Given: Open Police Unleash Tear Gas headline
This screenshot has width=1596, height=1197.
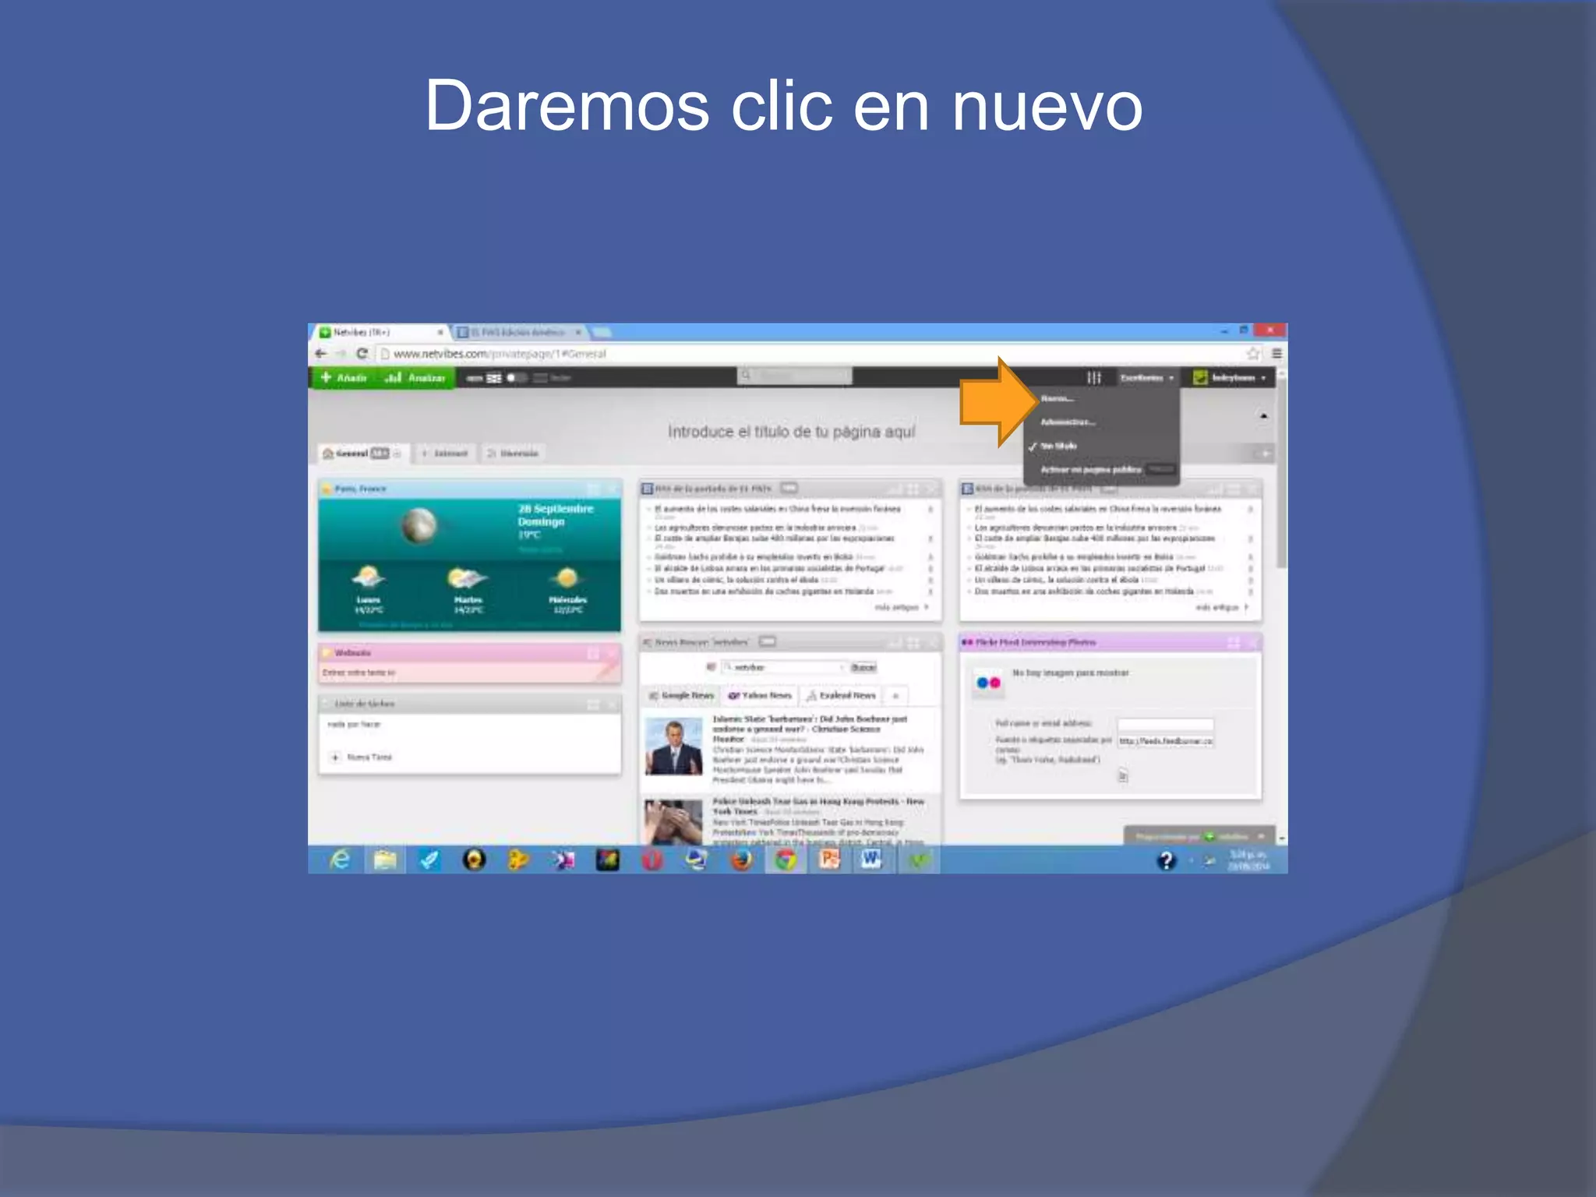Looking at the screenshot, I should point(818,807).
